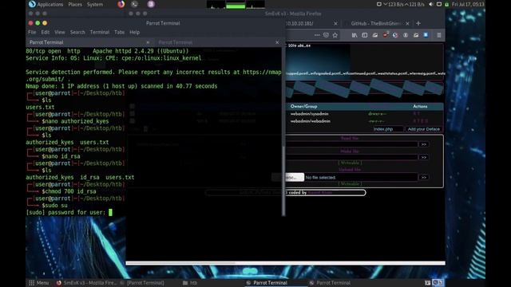
Task: Click the Read file input field
Action: tap(351, 144)
